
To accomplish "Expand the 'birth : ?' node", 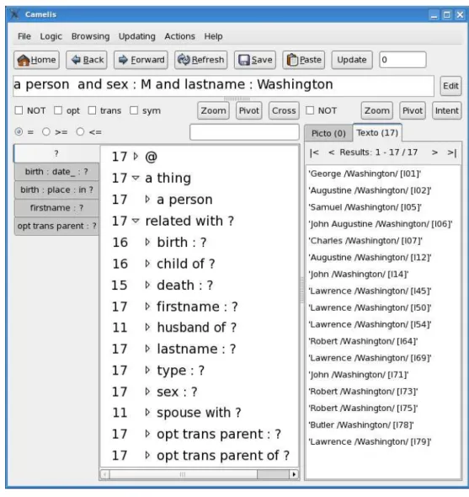I will 147,242.
